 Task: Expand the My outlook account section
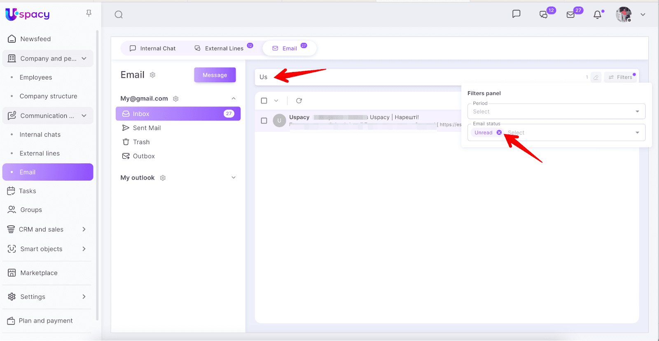tap(234, 178)
